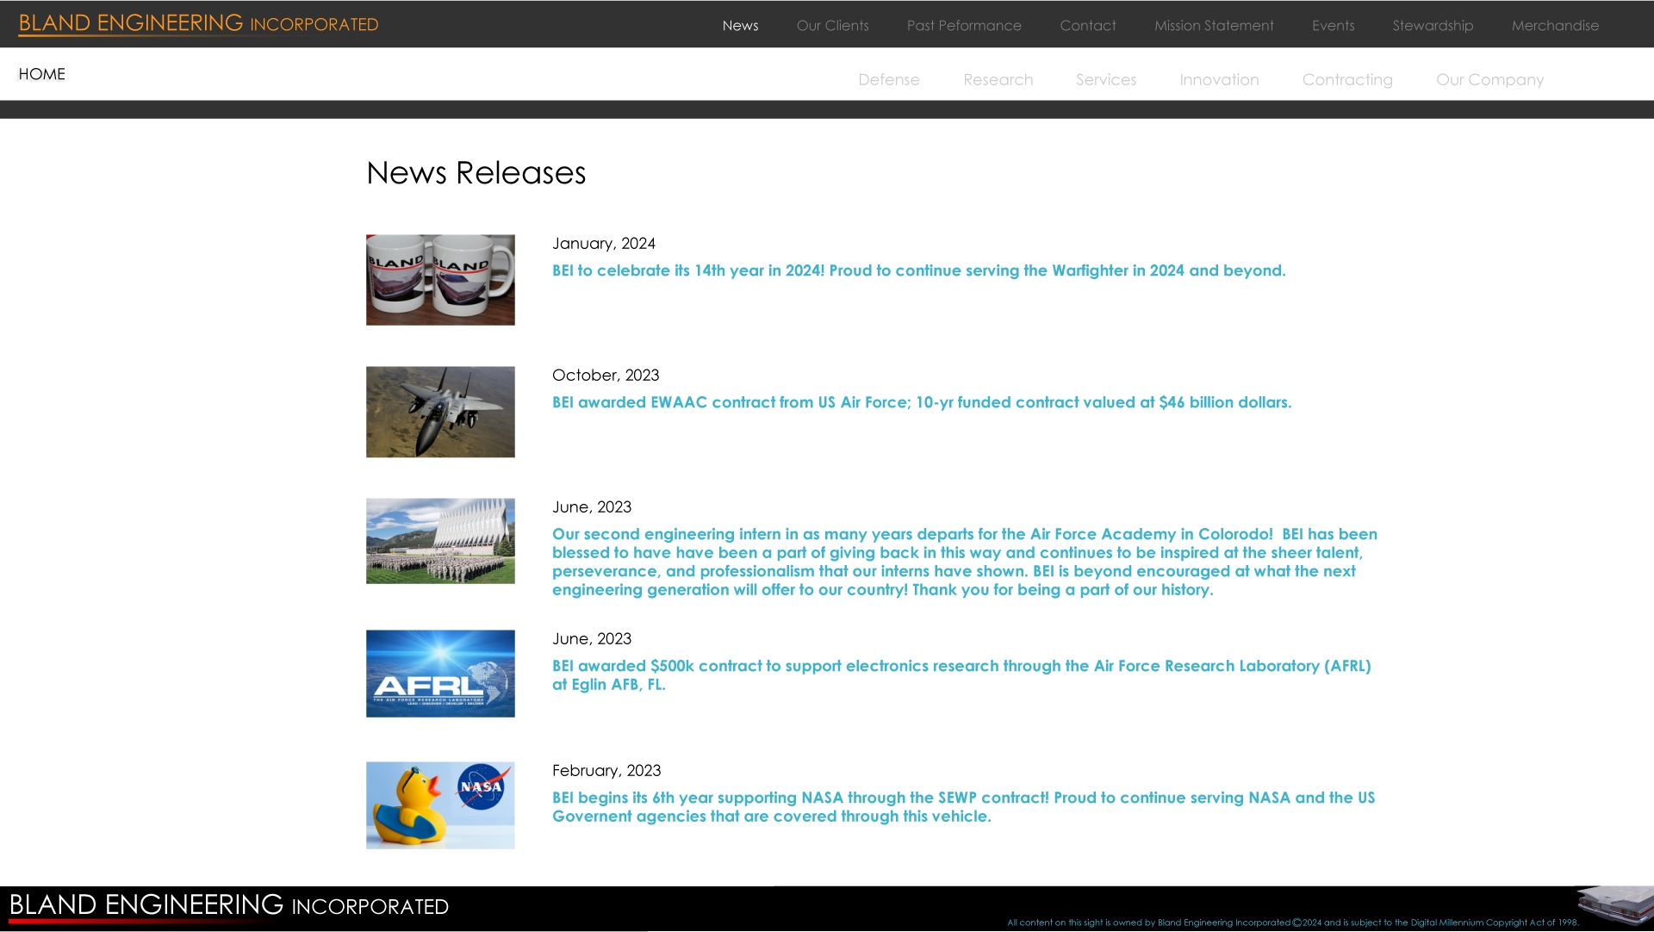Open Past Peformance page
Viewport: 1654px width, 932px height.
(x=964, y=26)
